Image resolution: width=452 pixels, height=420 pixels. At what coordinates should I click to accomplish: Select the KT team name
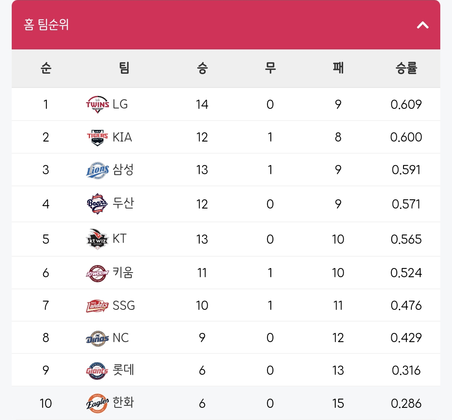pos(120,239)
